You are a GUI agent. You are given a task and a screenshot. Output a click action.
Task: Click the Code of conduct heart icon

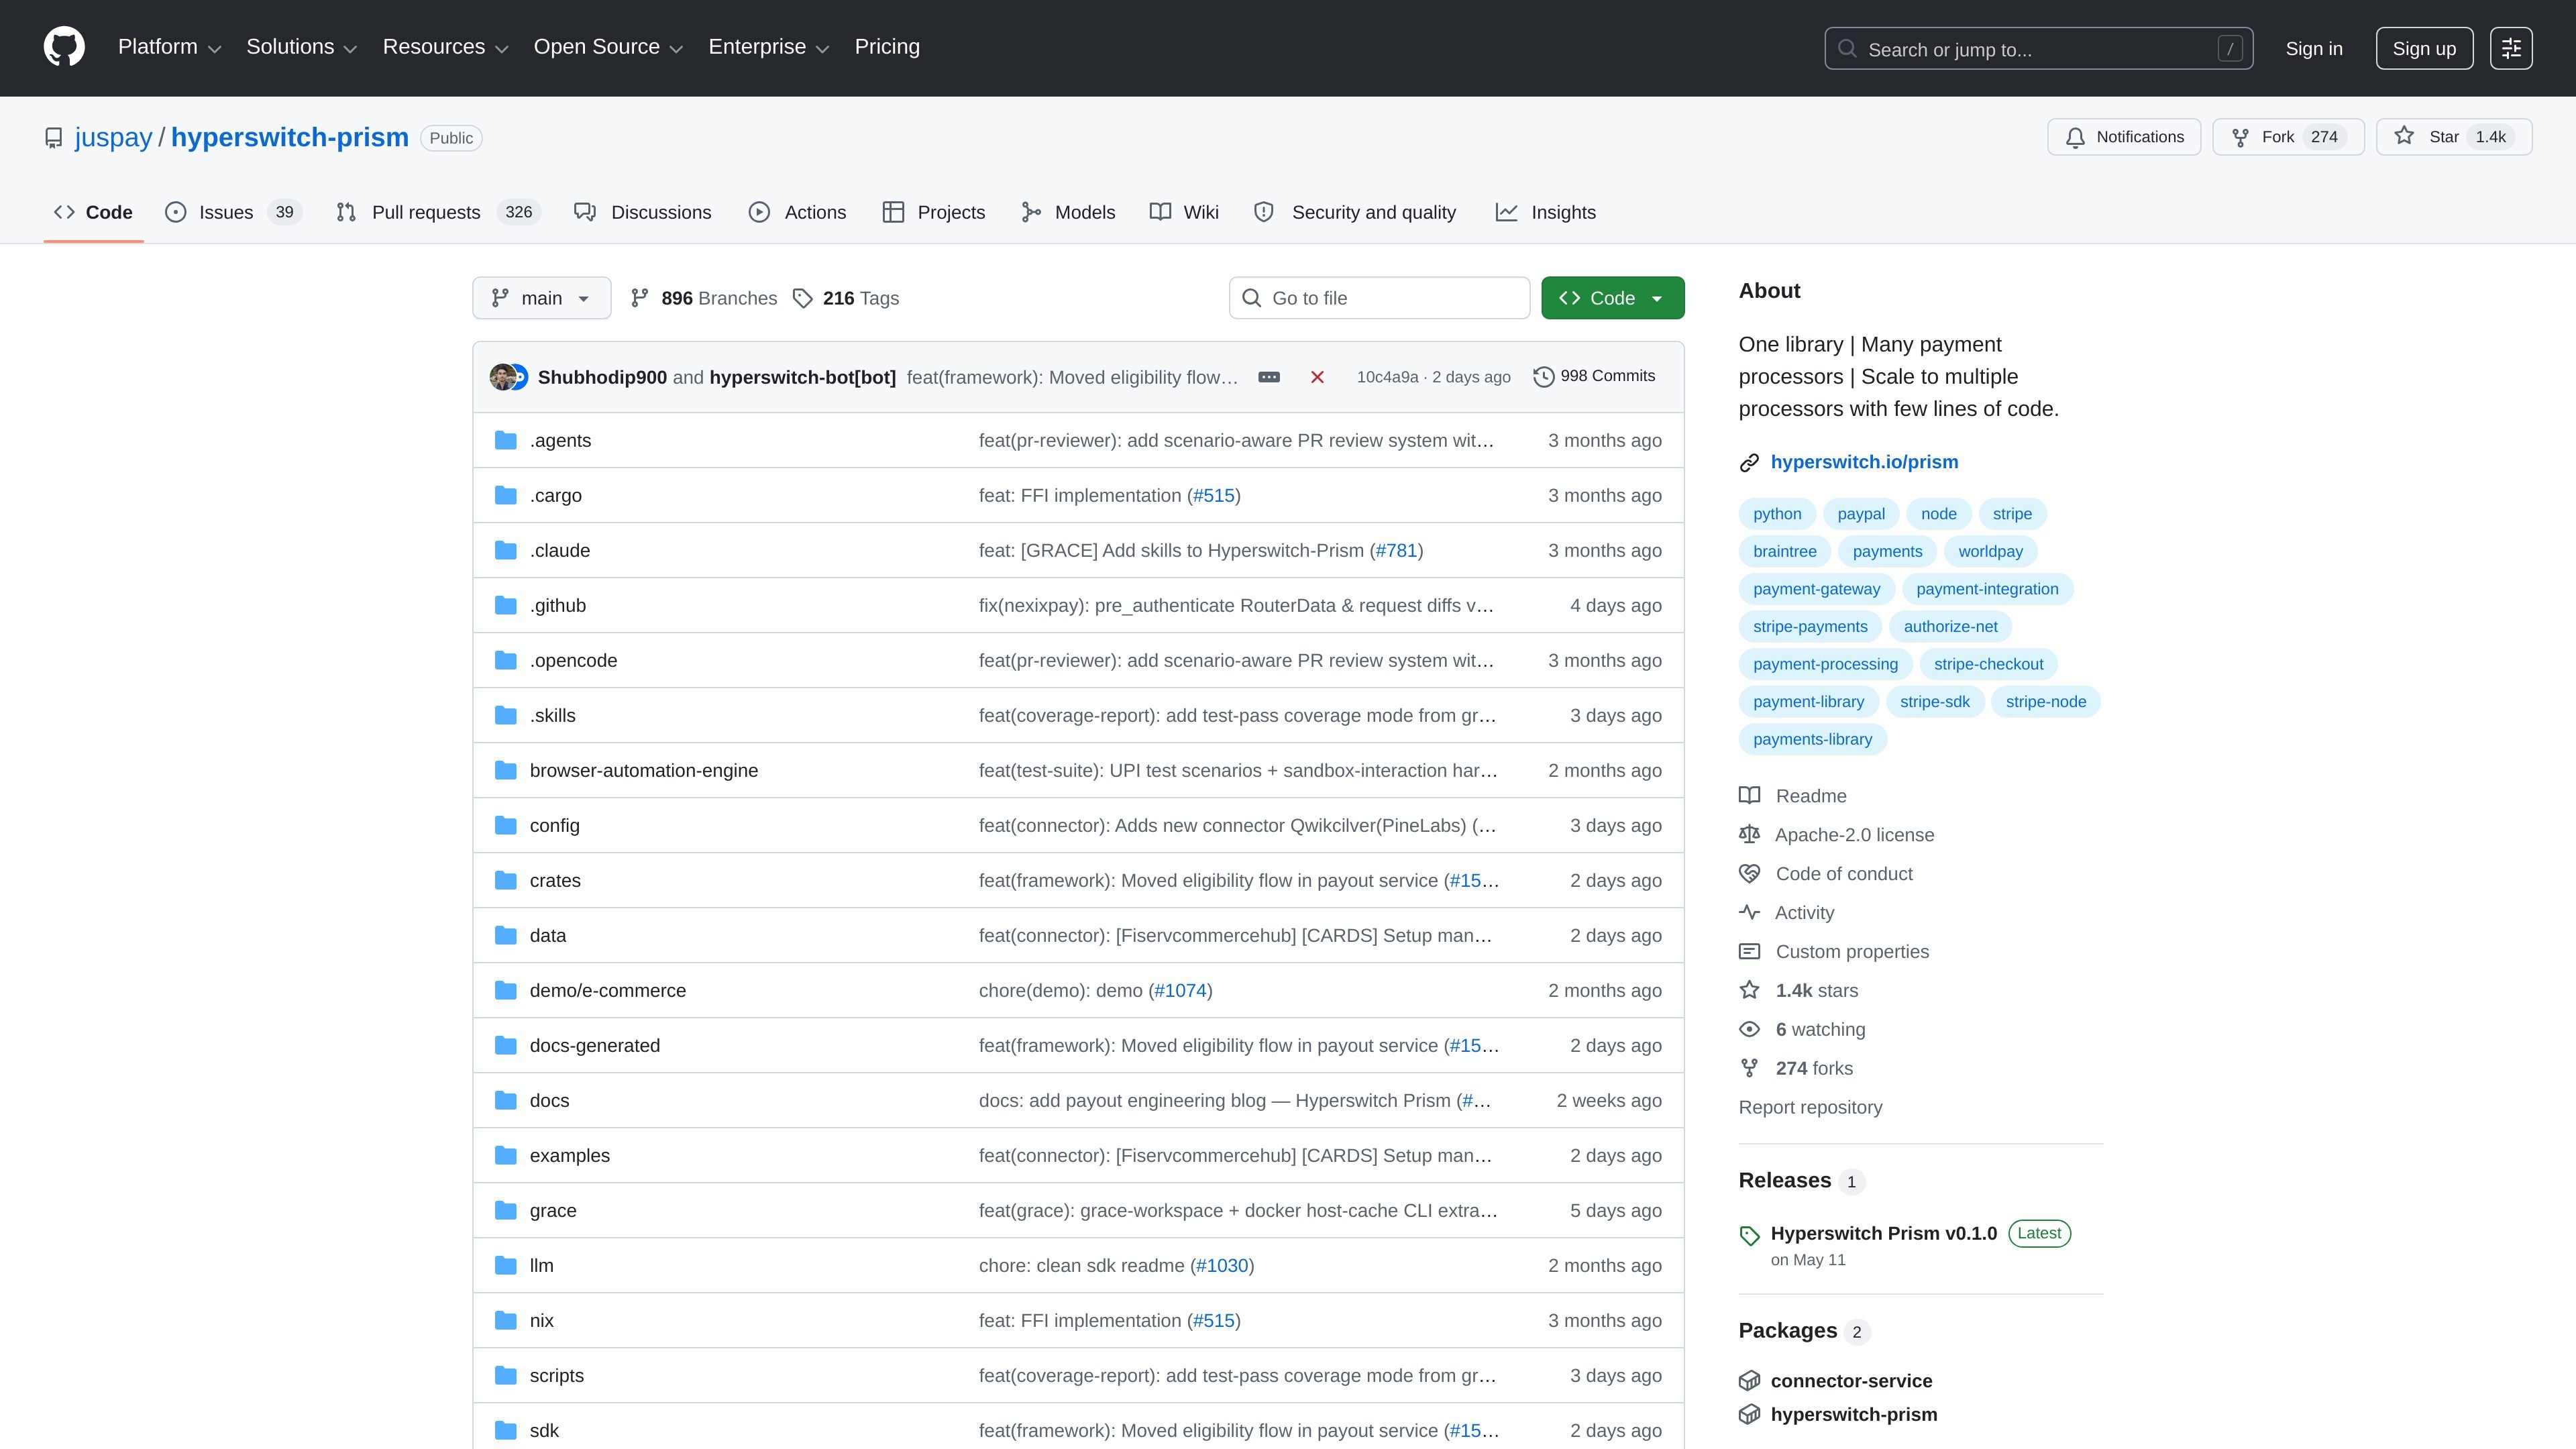pyautogui.click(x=1749, y=873)
